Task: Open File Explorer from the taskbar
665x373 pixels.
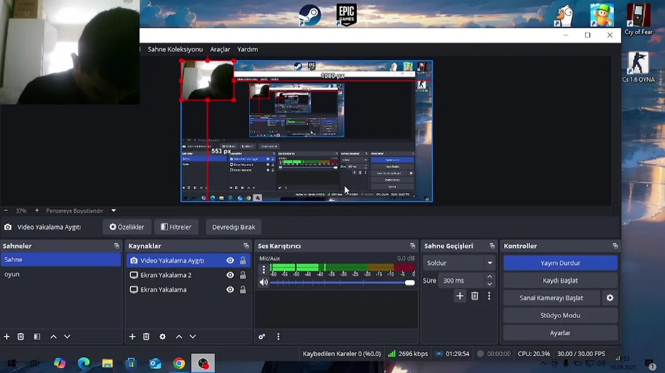Action: tap(107, 364)
